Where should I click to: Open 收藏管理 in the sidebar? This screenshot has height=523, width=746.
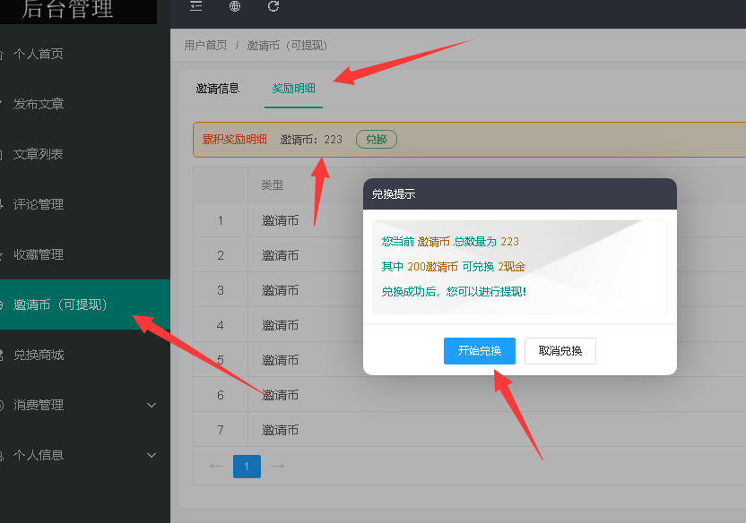39,254
